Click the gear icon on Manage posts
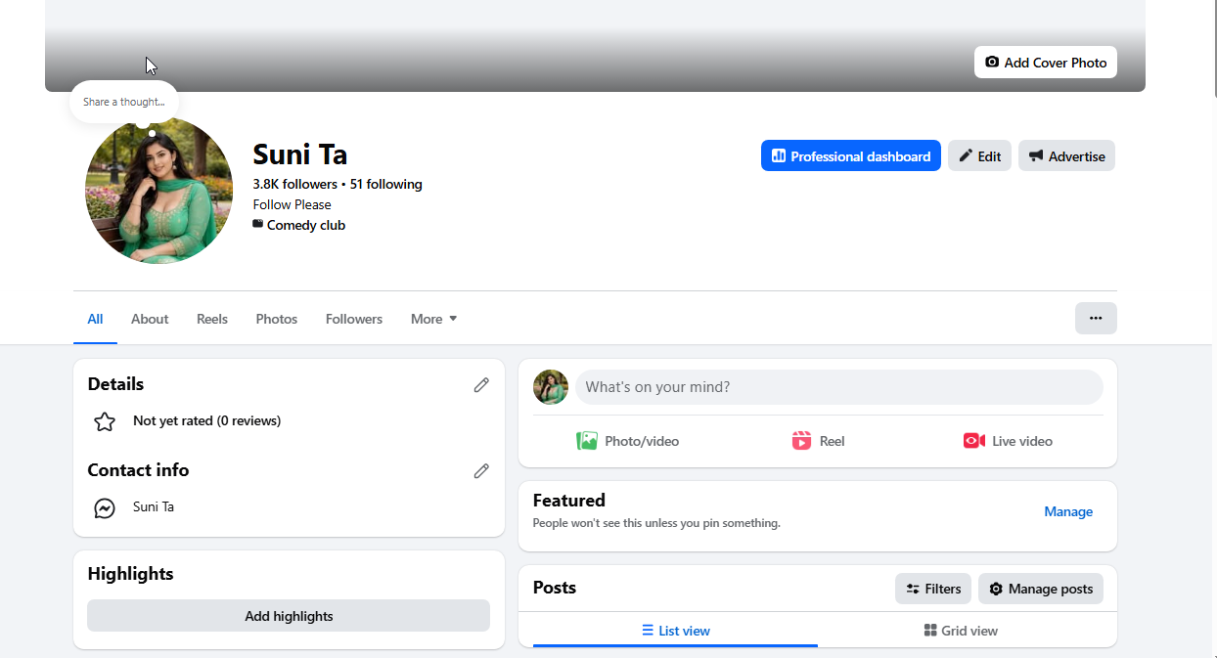 click(x=996, y=589)
